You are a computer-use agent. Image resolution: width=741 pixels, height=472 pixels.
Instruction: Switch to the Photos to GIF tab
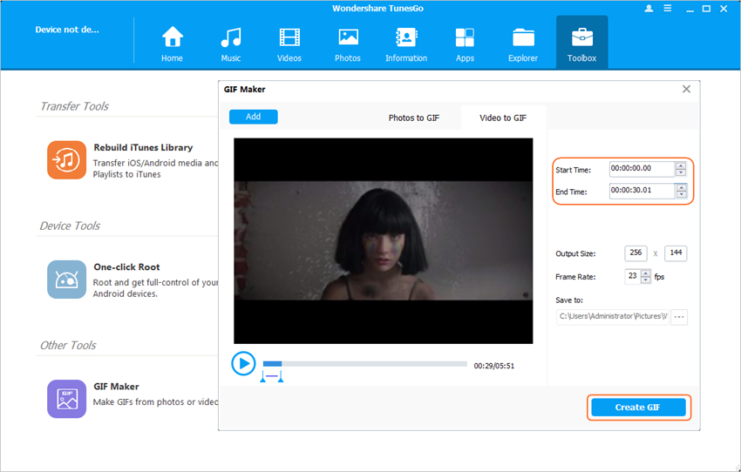pyautogui.click(x=413, y=118)
